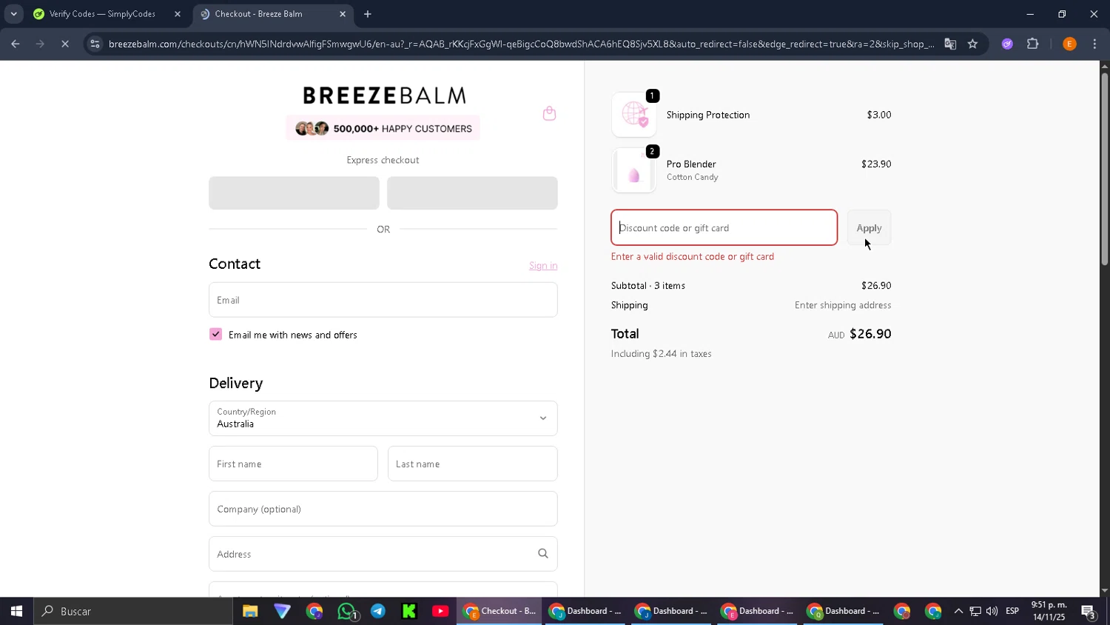Open network icon in system tray
Screen dimensions: 1110x625
click(975, 611)
